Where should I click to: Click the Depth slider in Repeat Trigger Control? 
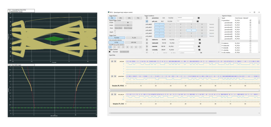point(115,32)
